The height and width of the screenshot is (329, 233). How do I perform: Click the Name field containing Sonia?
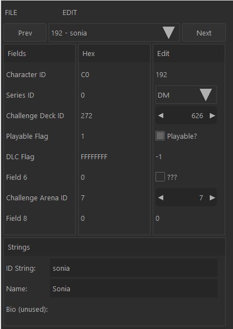click(134, 288)
